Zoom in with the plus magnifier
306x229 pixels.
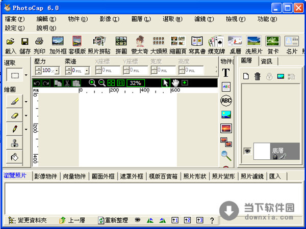pos(92,83)
